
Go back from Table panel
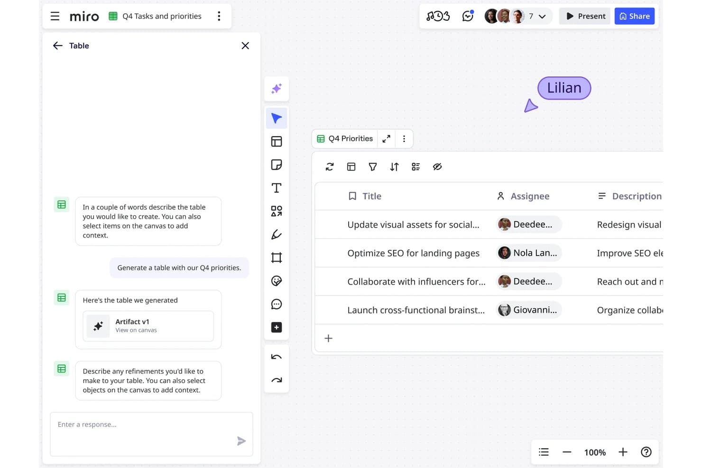[x=58, y=46]
